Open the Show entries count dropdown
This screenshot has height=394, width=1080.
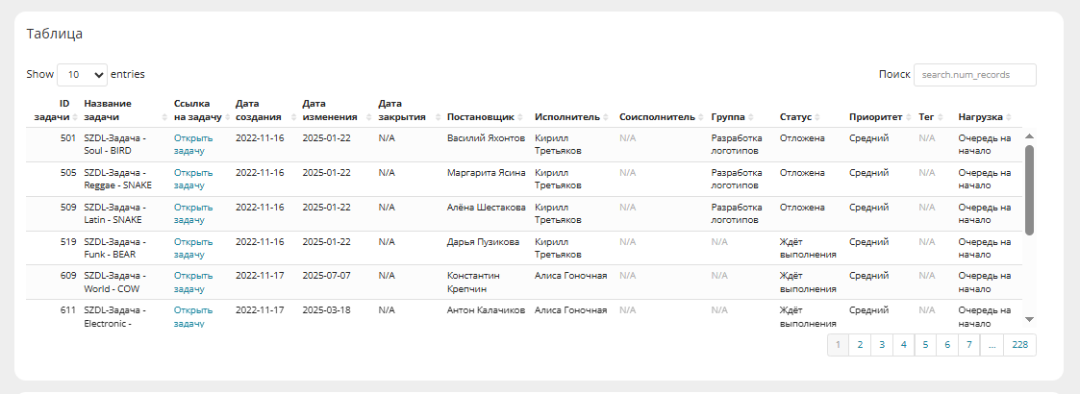(x=82, y=74)
